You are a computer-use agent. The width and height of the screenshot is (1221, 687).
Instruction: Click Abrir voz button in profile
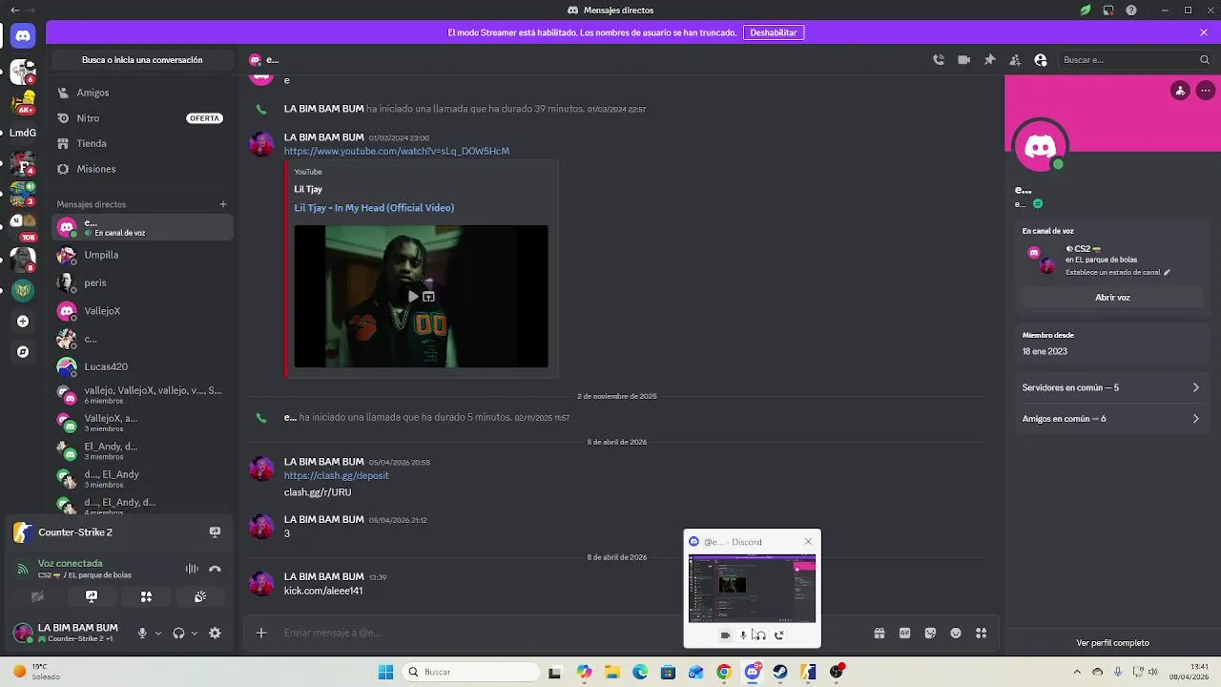tap(1112, 298)
